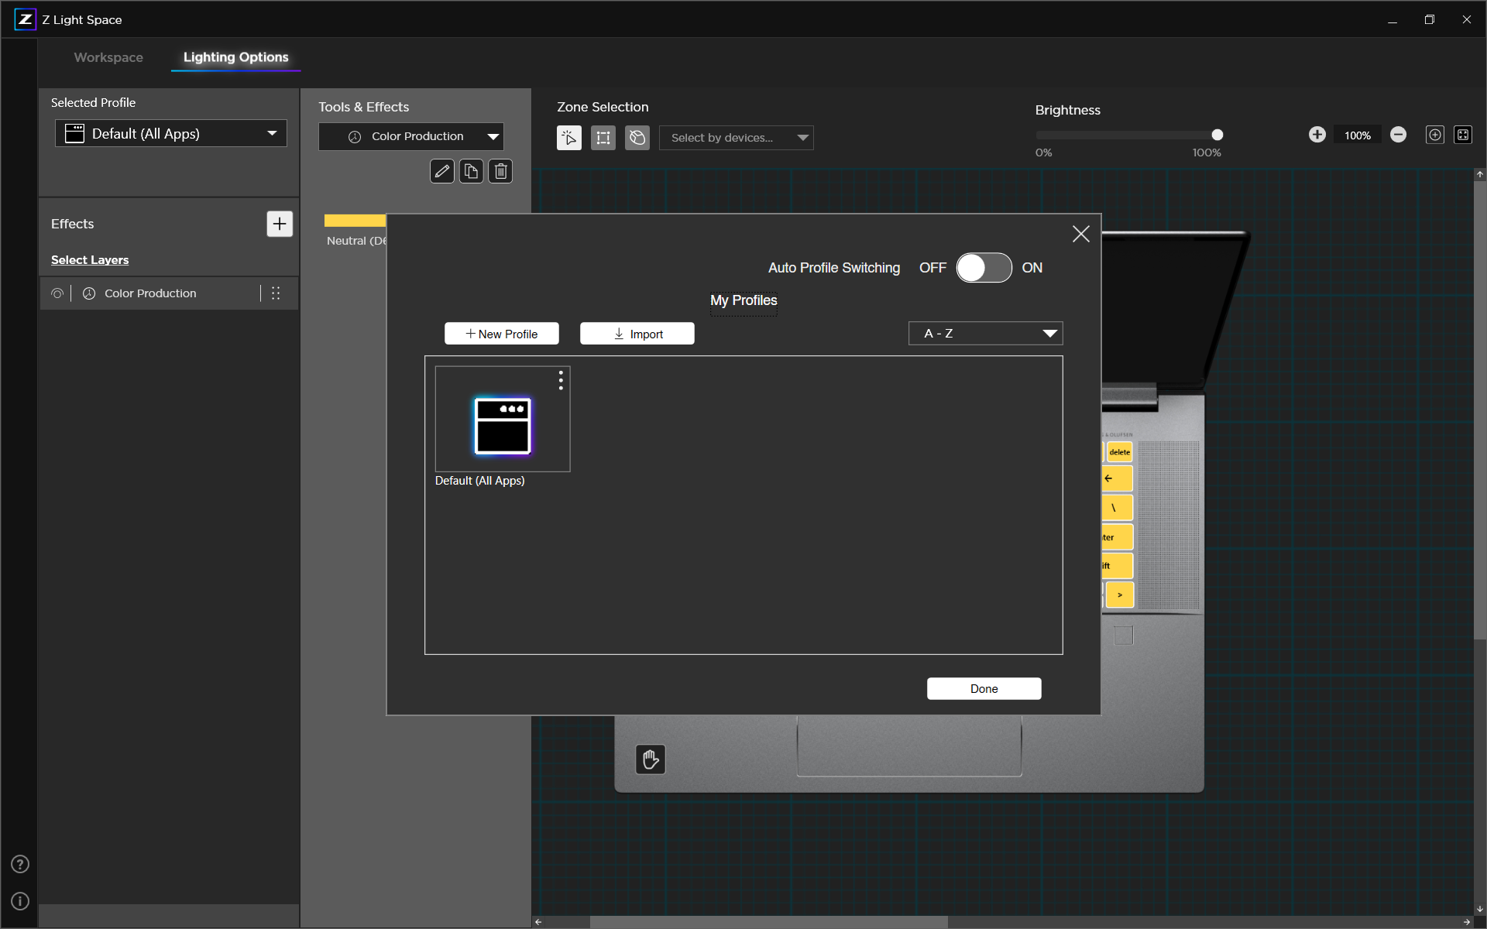
Task: Select the rectangle marquee zone tool
Action: click(x=603, y=138)
